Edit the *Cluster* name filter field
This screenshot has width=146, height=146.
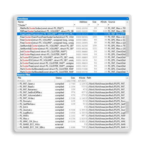45,25
